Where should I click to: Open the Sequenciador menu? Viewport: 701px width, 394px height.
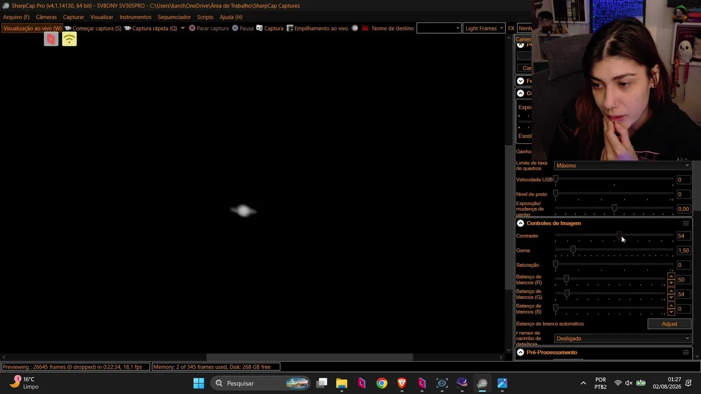[174, 17]
